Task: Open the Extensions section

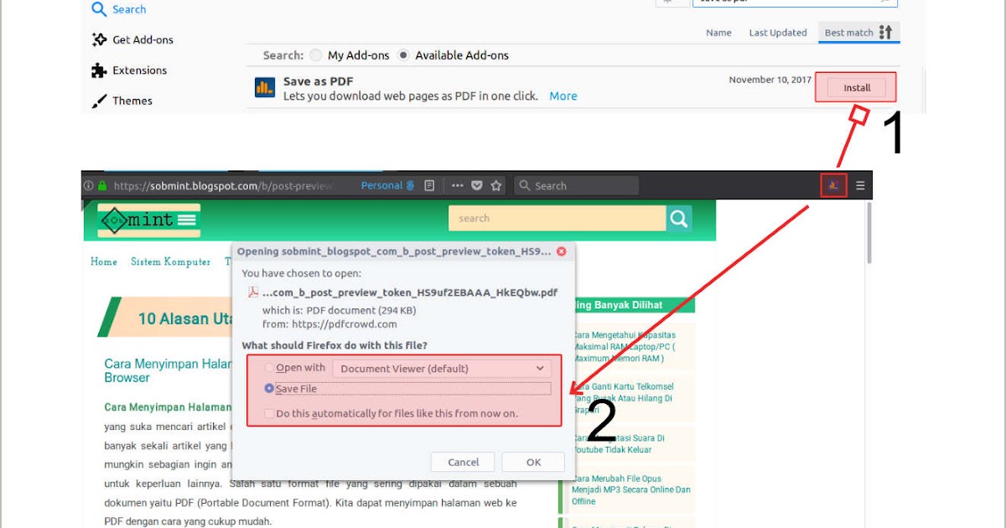Action: coord(129,70)
